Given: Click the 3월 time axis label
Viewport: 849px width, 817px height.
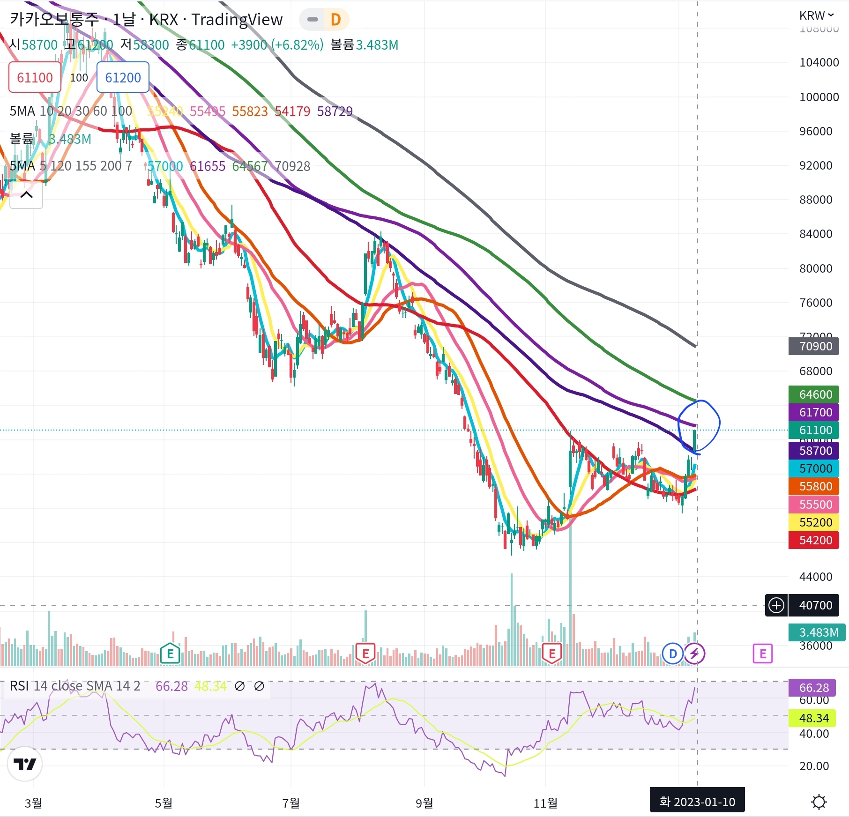Looking at the screenshot, I should point(33,803).
